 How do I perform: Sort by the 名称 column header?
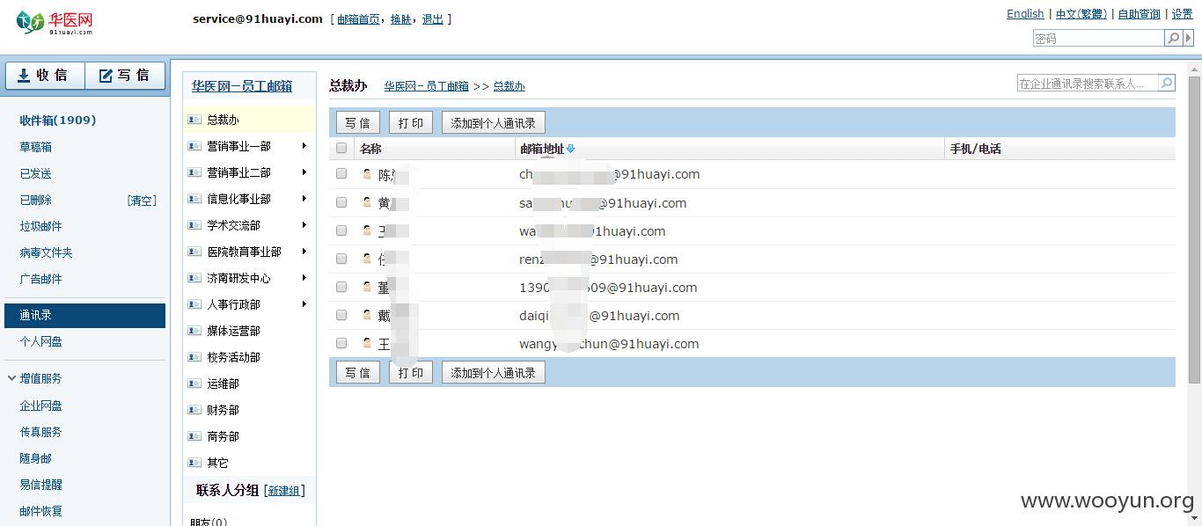click(370, 149)
